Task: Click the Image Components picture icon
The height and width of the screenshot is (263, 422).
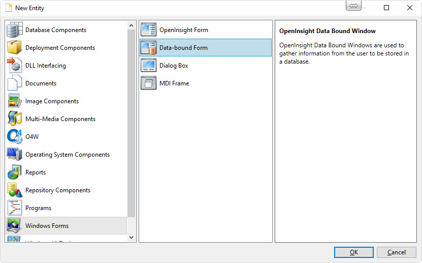Action: (15, 101)
